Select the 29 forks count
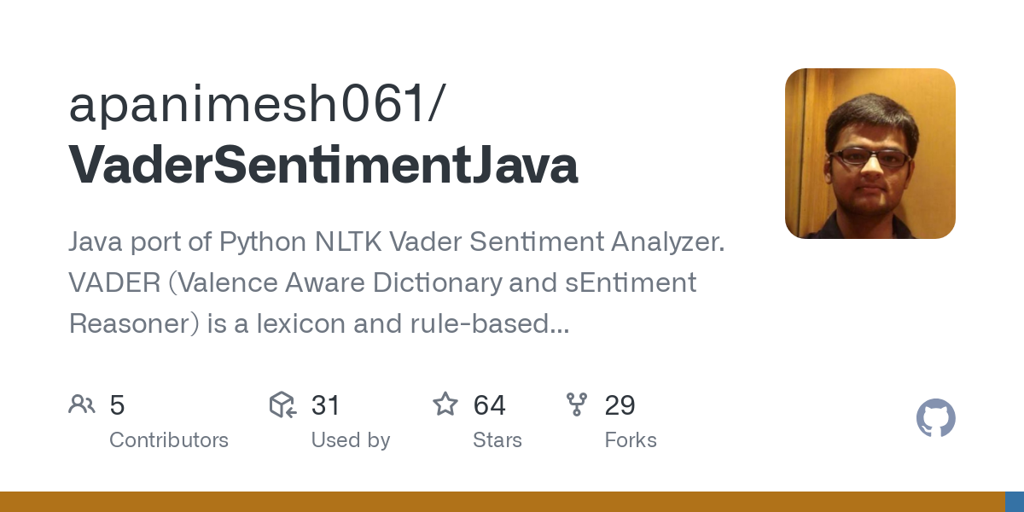1024x512 pixels. (x=620, y=405)
